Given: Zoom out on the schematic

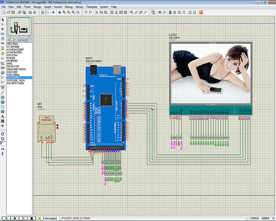Looking at the screenshot, I should coord(69,12).
